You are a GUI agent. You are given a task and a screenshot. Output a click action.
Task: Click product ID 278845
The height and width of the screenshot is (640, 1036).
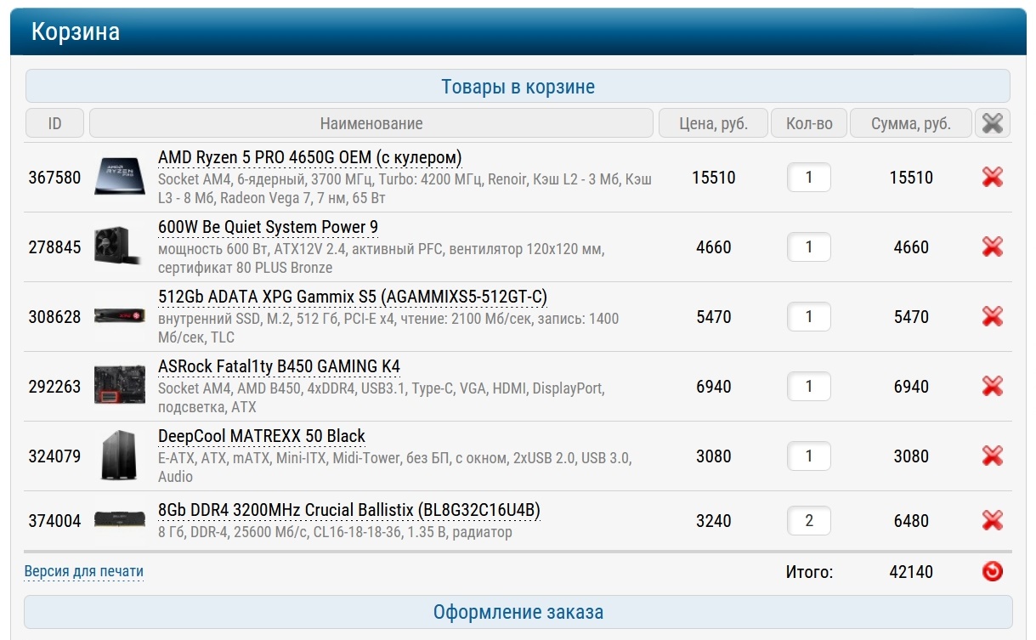[55, 247]
